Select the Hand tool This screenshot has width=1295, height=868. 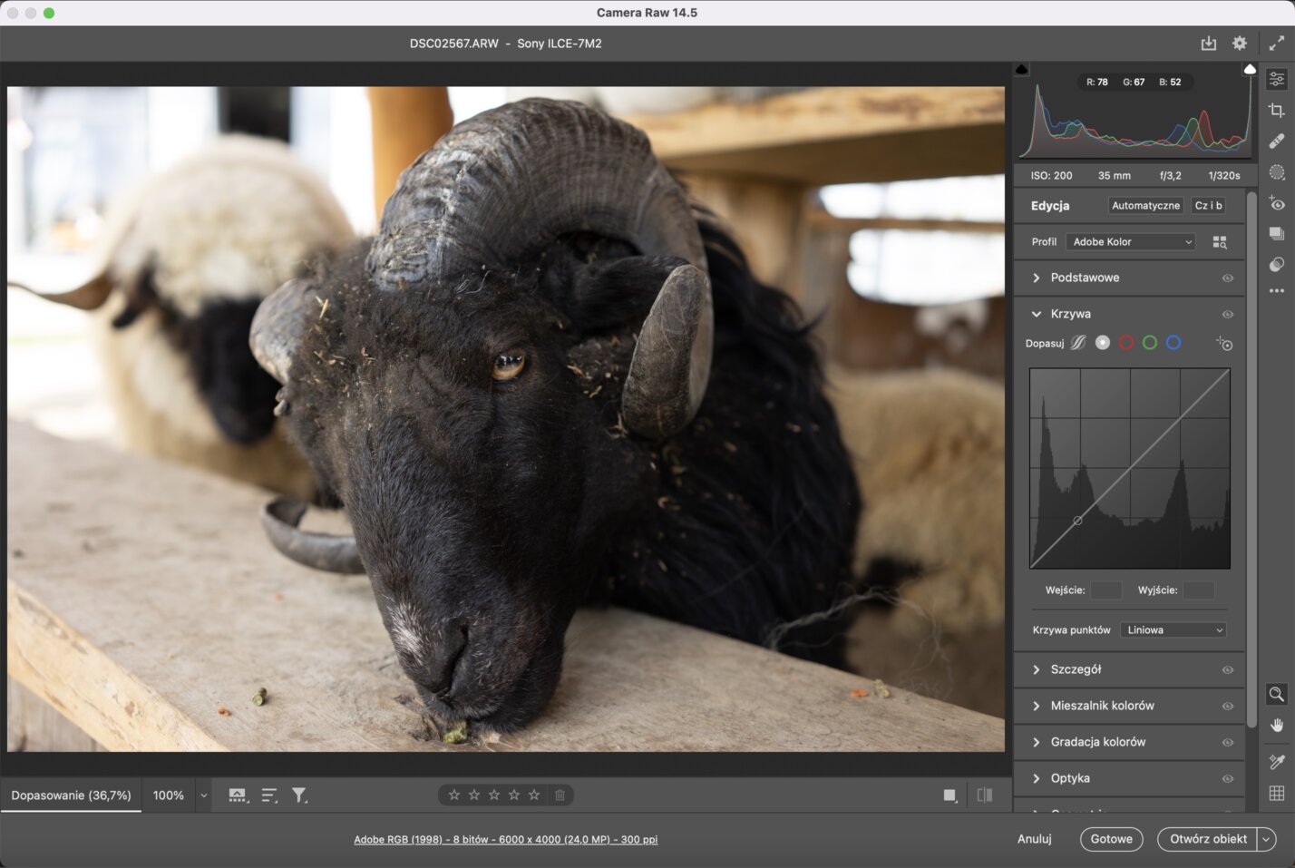[1276, 725]
